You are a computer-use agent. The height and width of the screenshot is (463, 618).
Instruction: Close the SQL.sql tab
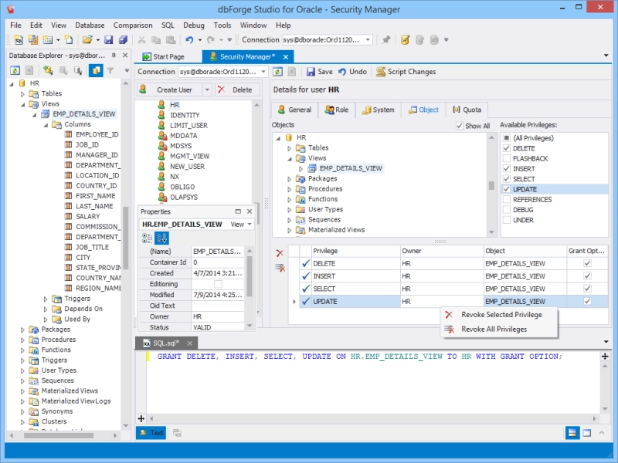pos(189,343)
